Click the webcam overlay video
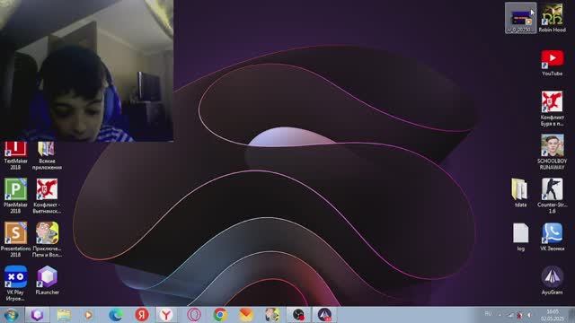This screenshot has height=323, width=575. coord(86,70)
